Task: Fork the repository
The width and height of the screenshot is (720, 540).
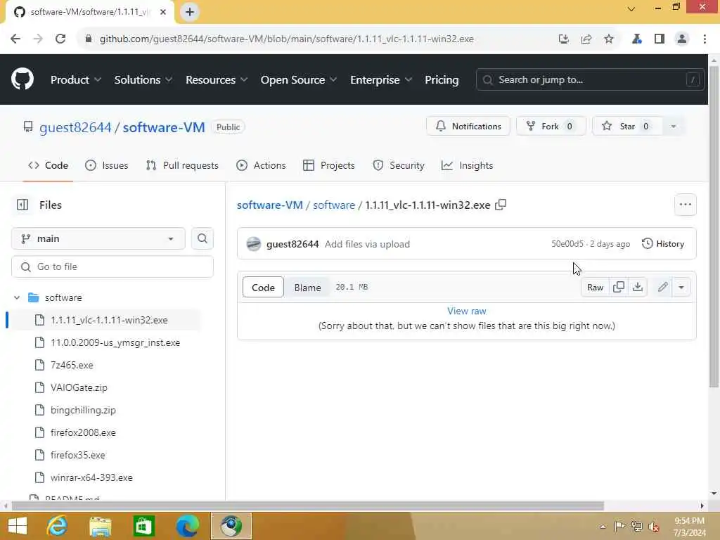Action: (x=551, y=127)
